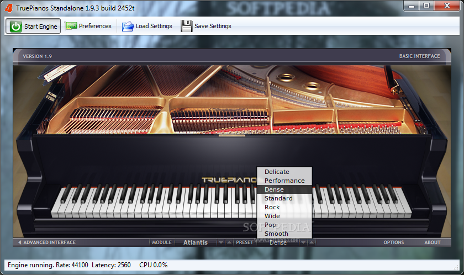The image size is (464, 275).
Task: Click the Latency: 2560 status entry
Action: 111,265
